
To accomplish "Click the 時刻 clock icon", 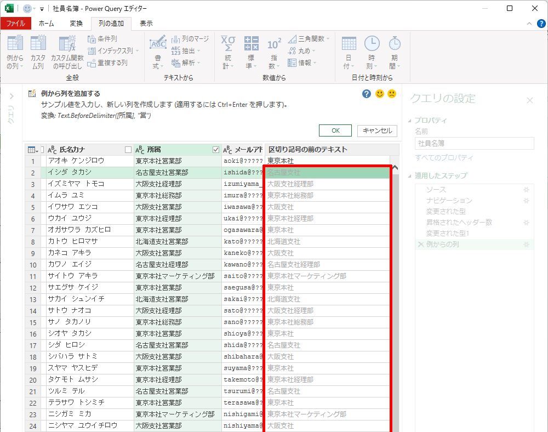I will pos(372,44).
